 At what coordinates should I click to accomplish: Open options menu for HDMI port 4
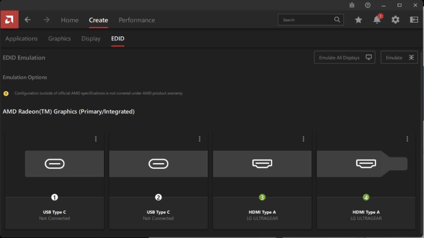pyautogui.click(x=407, y=139)
